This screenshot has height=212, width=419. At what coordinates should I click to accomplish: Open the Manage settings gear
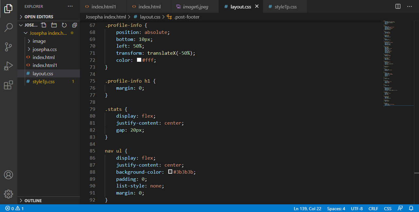[x=9, y=193]
